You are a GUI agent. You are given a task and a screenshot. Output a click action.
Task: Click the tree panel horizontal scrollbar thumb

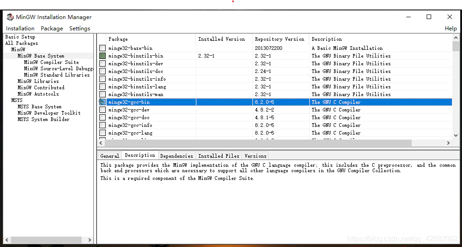[x=46, y=240]
